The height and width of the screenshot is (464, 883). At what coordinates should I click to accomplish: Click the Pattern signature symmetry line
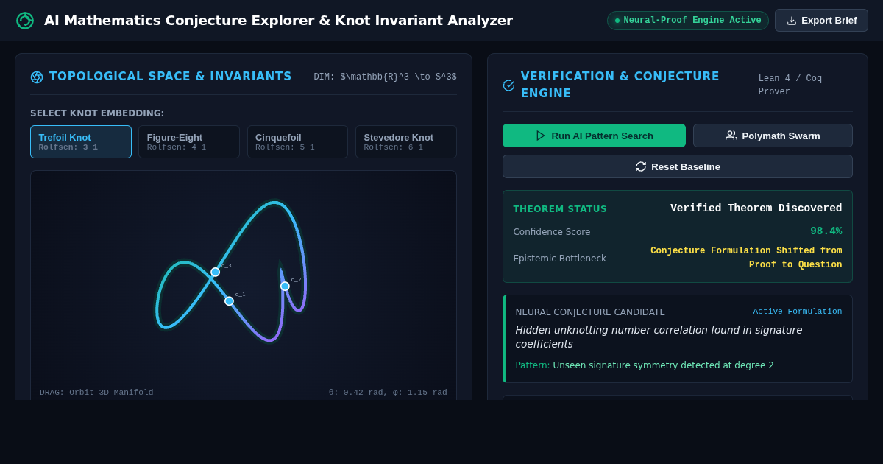point(645,365)
